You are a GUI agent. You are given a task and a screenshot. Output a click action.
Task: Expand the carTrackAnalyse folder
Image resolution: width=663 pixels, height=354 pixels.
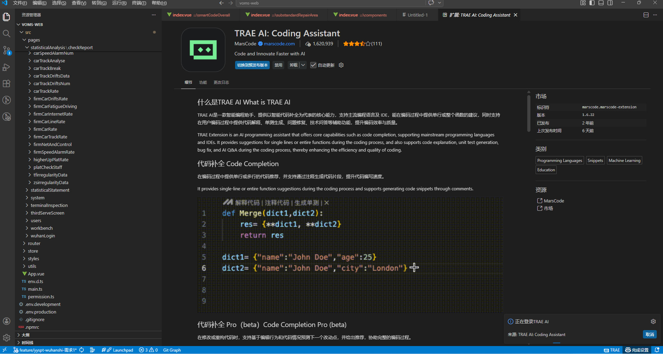click(49, 61)
